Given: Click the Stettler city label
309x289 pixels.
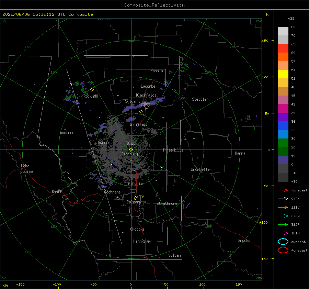Looking at the screenshot, I should pyautogui.click(x=200, y=99).
